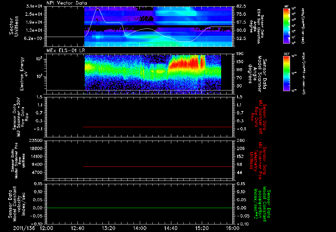This screenshot has width=336, height=232.
Task: Click the red "MU Scanner Inh Raw Data" label
Action: point(258,117)
